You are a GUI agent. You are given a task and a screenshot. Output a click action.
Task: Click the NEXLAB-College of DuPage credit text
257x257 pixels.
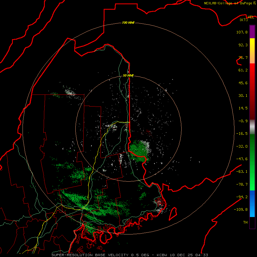click(230, 3)
